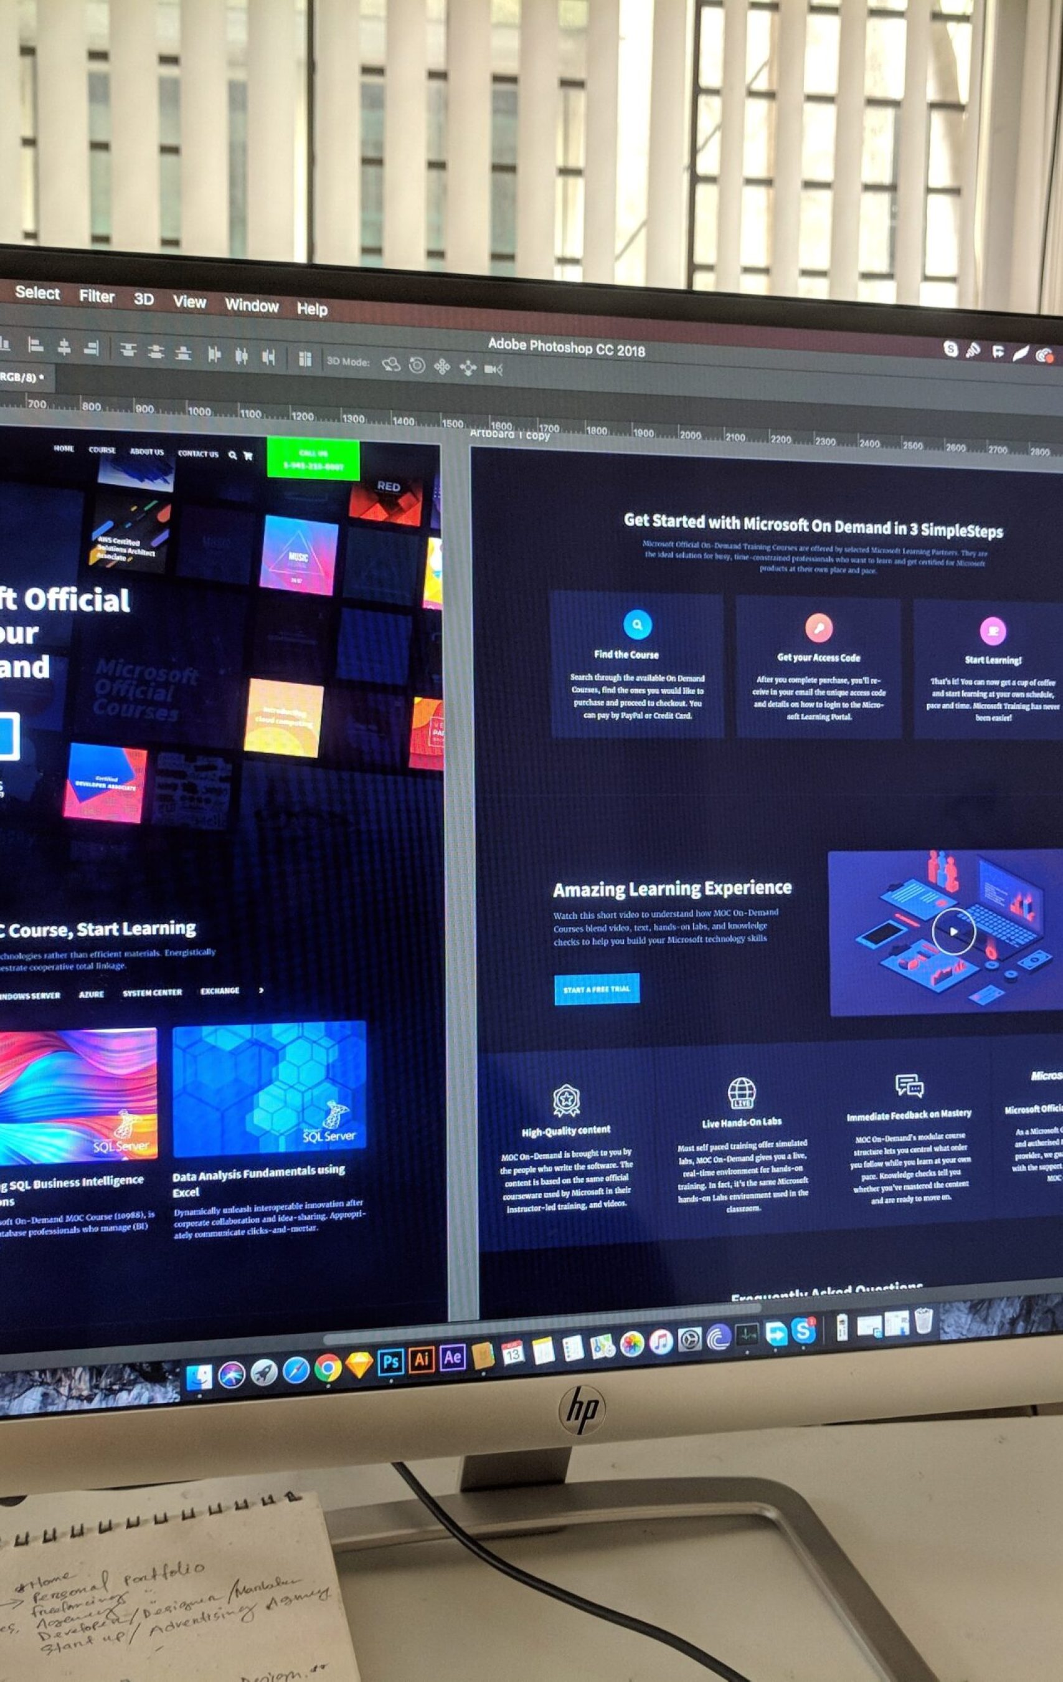Open Finder from the Dock
The height and width of the screenshot is (1682, 1063).
[199, 1376]
